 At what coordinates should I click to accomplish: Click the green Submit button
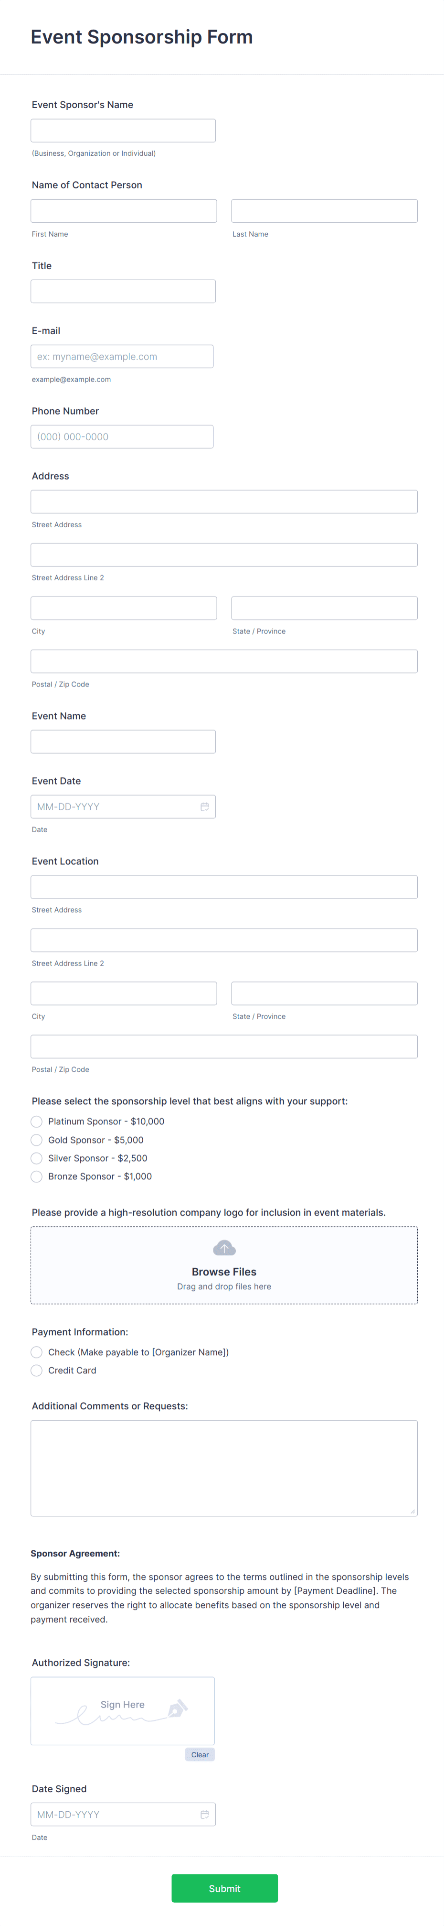click(x=224, y=1888)
